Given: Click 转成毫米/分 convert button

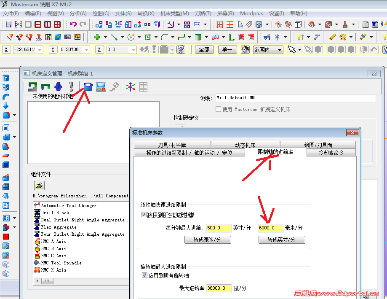Looking at the screenshot, I should 208,240.
